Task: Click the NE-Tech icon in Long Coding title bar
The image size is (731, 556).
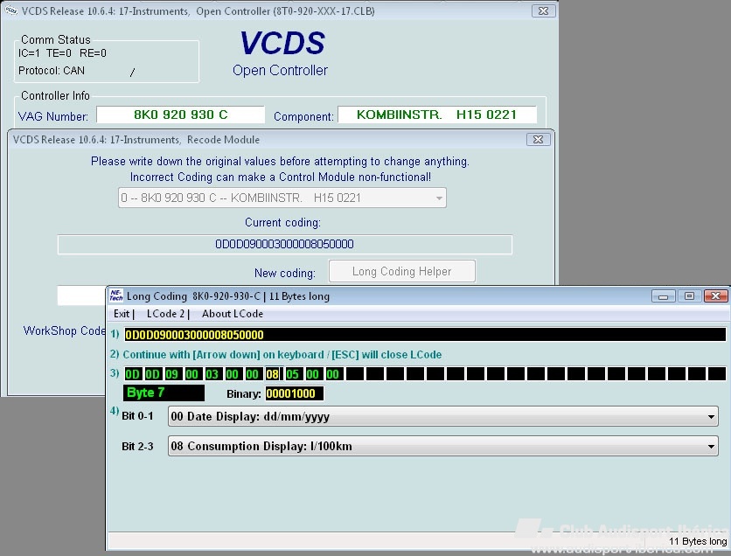Action: [x=115, y=295]
